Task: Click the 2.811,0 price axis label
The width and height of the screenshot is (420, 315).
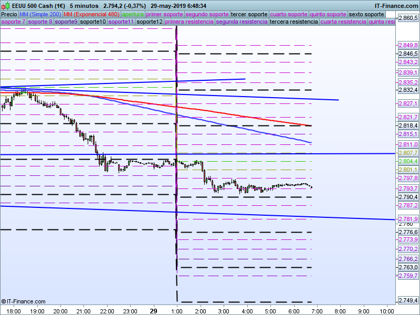Action: click(408, 144)
